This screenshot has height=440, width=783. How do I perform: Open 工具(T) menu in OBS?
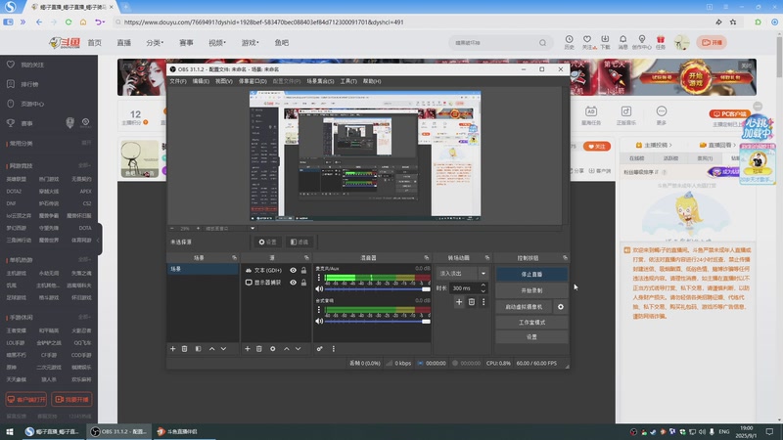(348, 81)
